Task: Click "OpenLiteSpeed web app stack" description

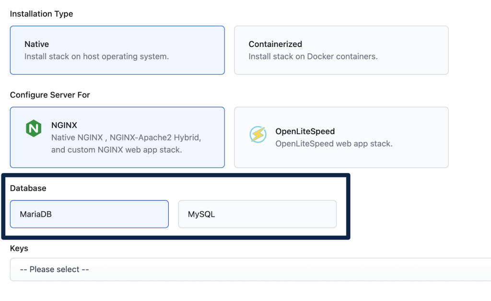Action: pos(334,144)
